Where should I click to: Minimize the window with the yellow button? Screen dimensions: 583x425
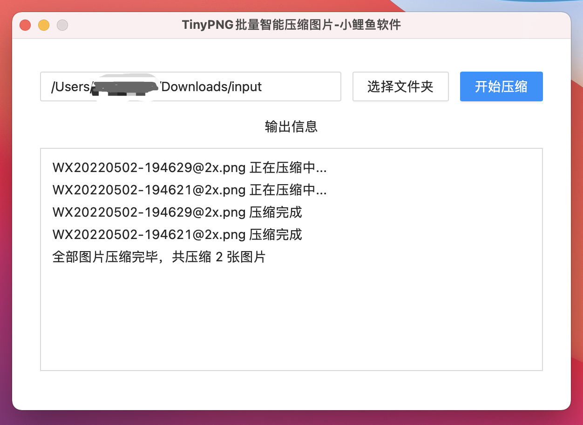(x=44, y=25)
